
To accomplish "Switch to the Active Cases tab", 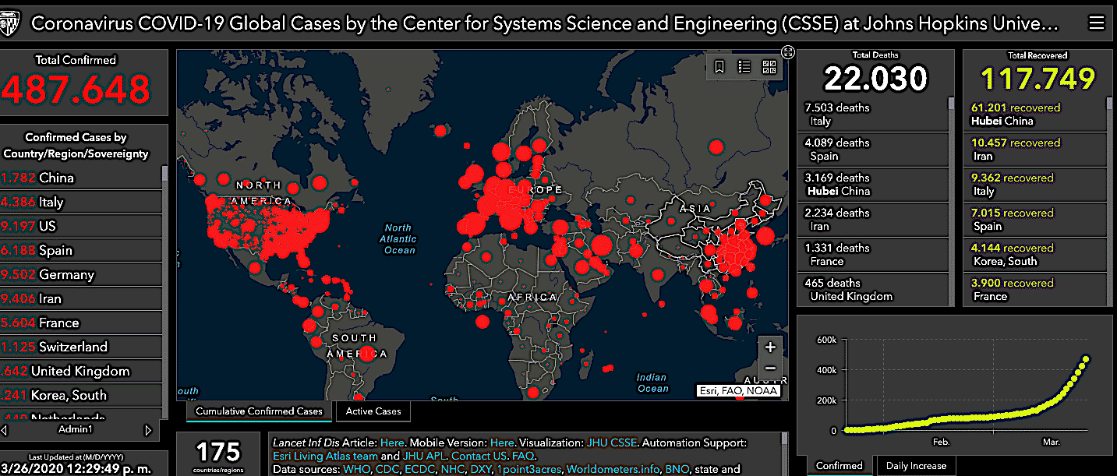I will tap(373, 411).
